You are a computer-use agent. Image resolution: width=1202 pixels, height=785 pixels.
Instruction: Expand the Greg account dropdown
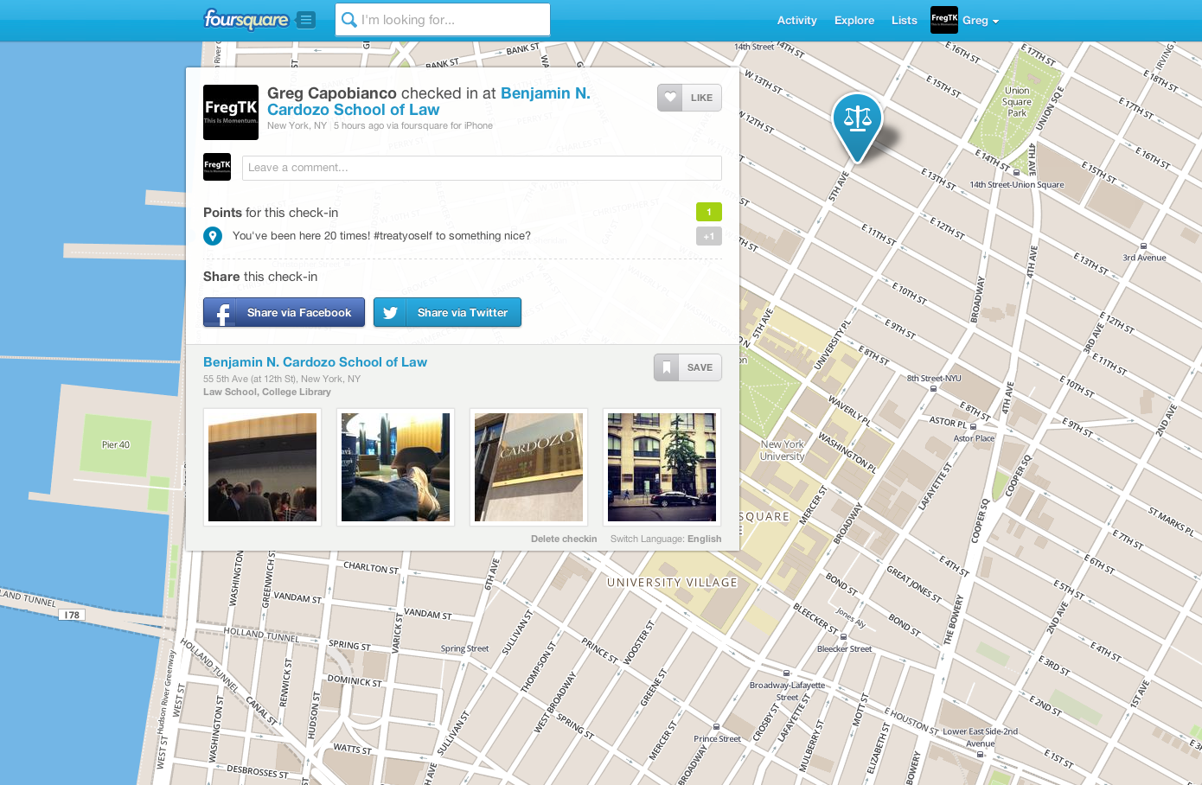981,21
